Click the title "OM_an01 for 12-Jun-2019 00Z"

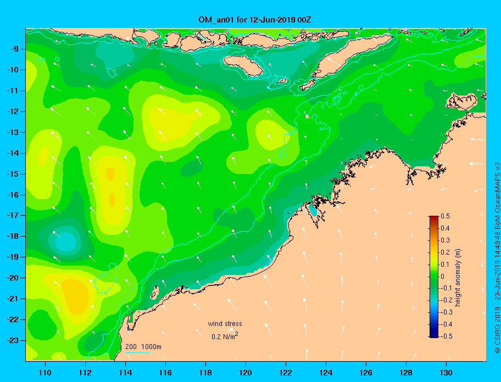pyautogui.click(x=255, y=20)
